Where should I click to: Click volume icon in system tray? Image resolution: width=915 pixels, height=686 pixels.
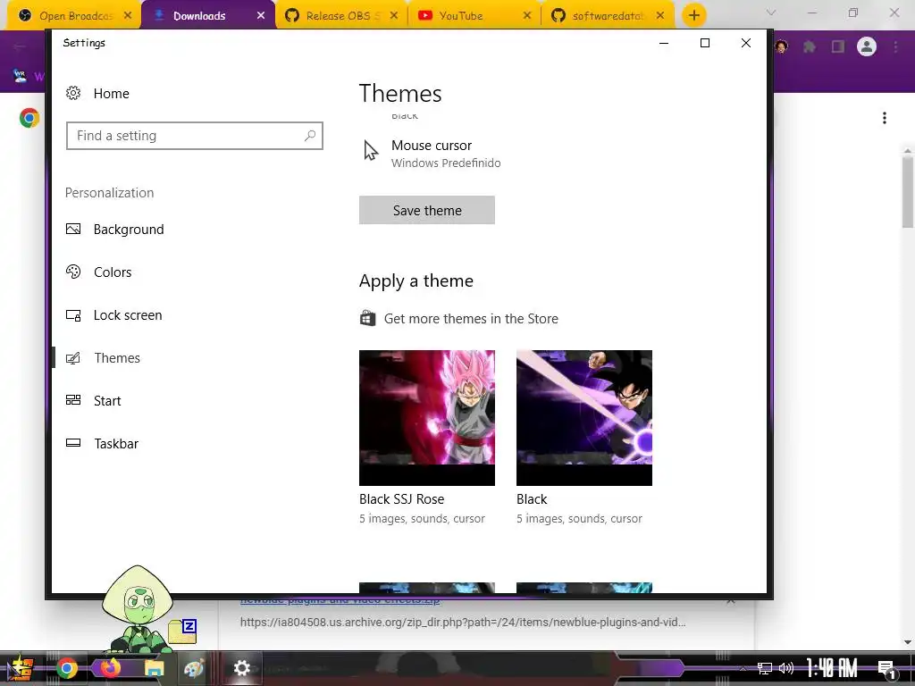point(786,668)
